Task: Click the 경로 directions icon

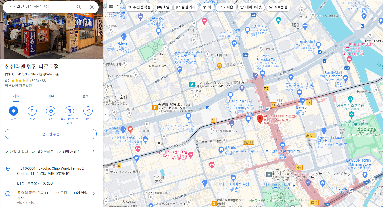Action: point(14,111)
